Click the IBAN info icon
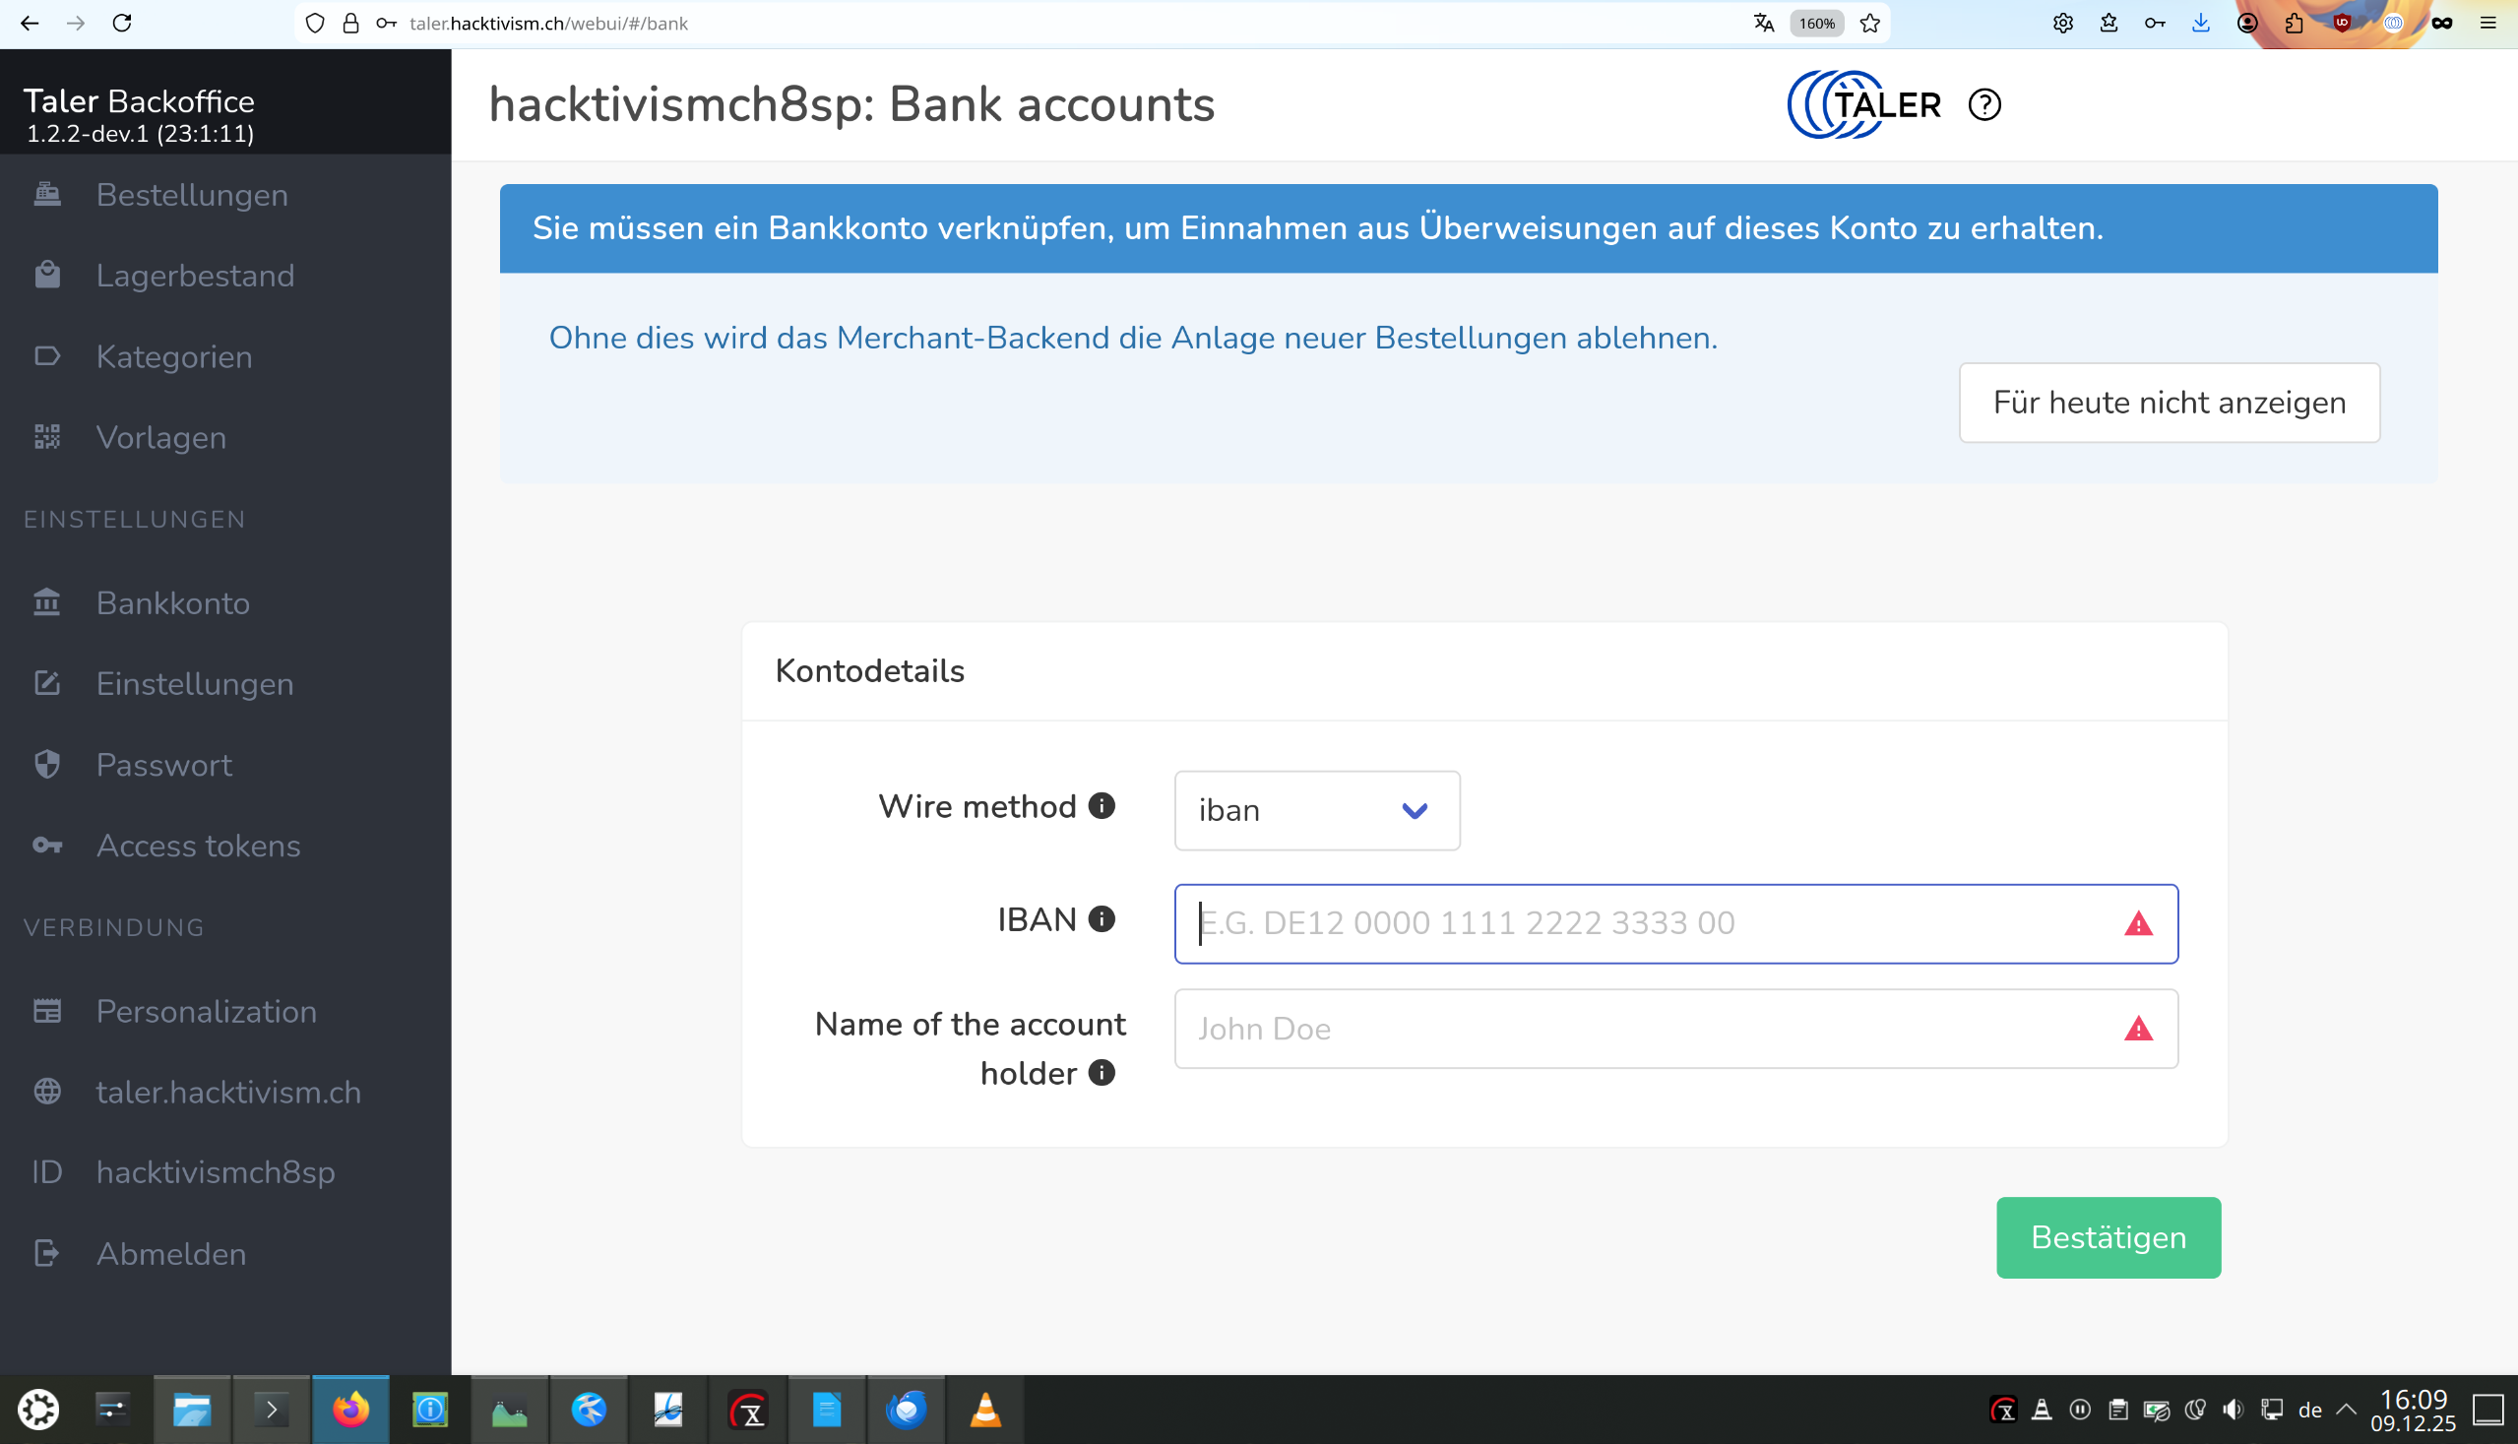Viewport: 2518px width, 1444px height. click(x=1101, y=919)
